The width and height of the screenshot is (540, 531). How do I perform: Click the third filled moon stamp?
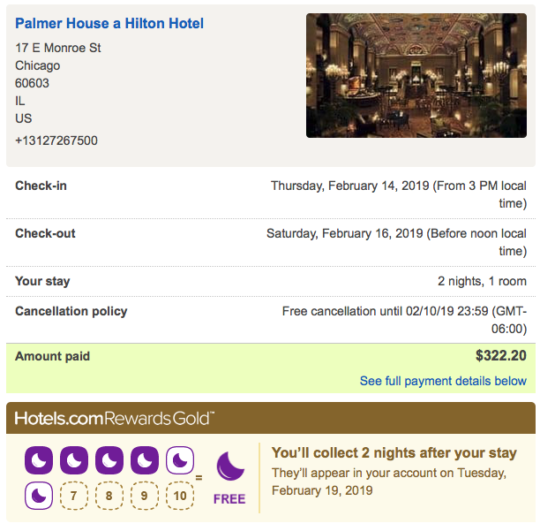[x=109, y=461]
